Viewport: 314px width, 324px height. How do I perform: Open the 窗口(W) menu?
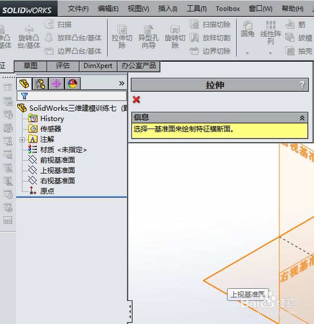coord(260,9)
